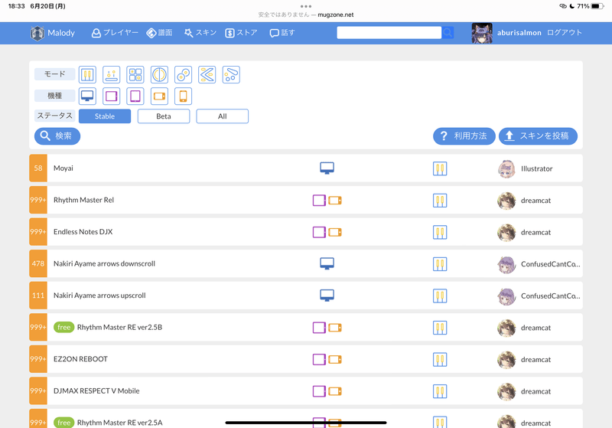
Task: Focus the search text field in navbar
Action: (x=389, y=33)
